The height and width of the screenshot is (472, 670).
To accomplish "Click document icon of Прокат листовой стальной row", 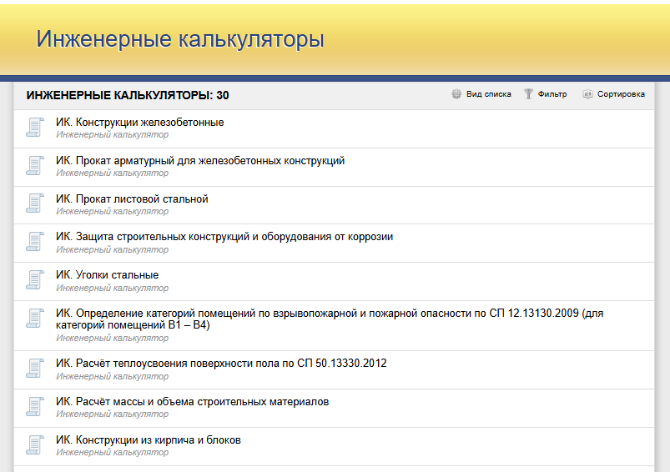I will [35, 203].
